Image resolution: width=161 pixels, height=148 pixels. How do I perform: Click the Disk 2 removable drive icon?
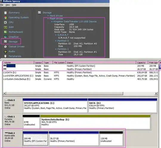[x=6, y=133]
